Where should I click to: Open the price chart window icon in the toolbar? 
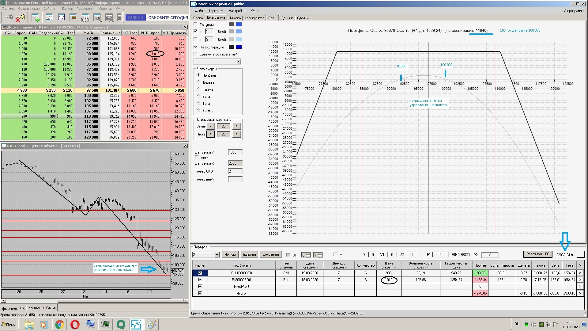click(x=49, y=17)
